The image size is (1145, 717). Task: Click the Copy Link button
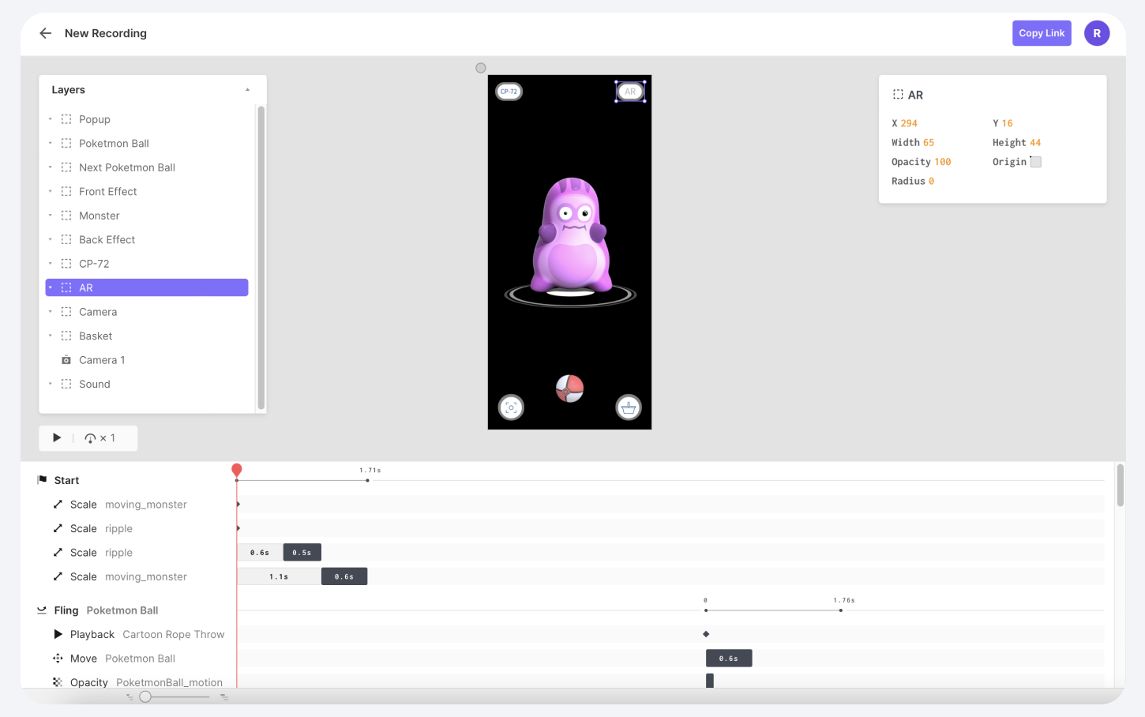(x=1042, y=33)
